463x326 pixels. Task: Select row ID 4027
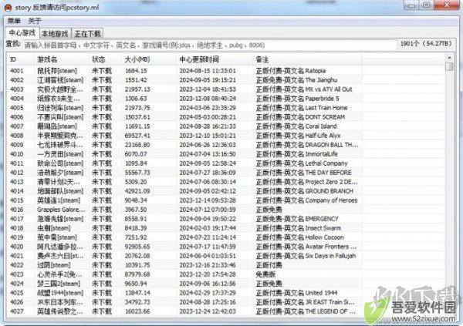pos(17,311)
